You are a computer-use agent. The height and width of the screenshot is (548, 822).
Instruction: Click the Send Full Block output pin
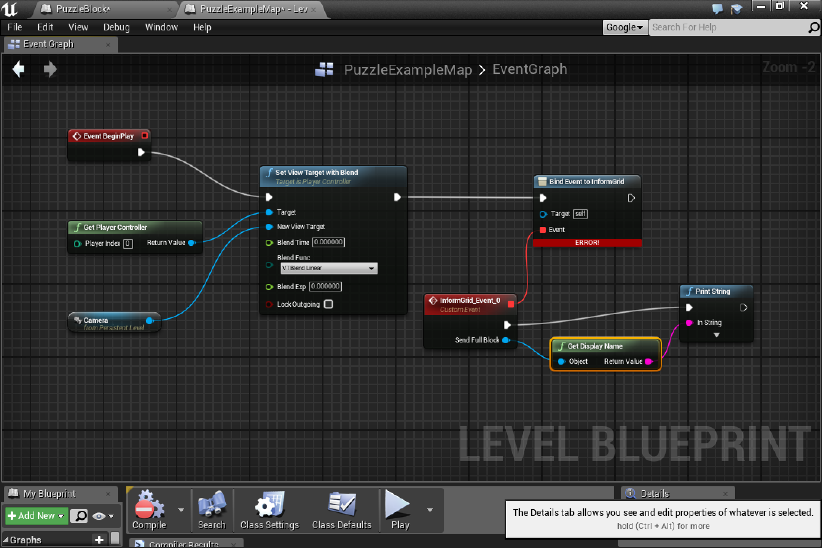pyautogui.click(x=506, y=340)
